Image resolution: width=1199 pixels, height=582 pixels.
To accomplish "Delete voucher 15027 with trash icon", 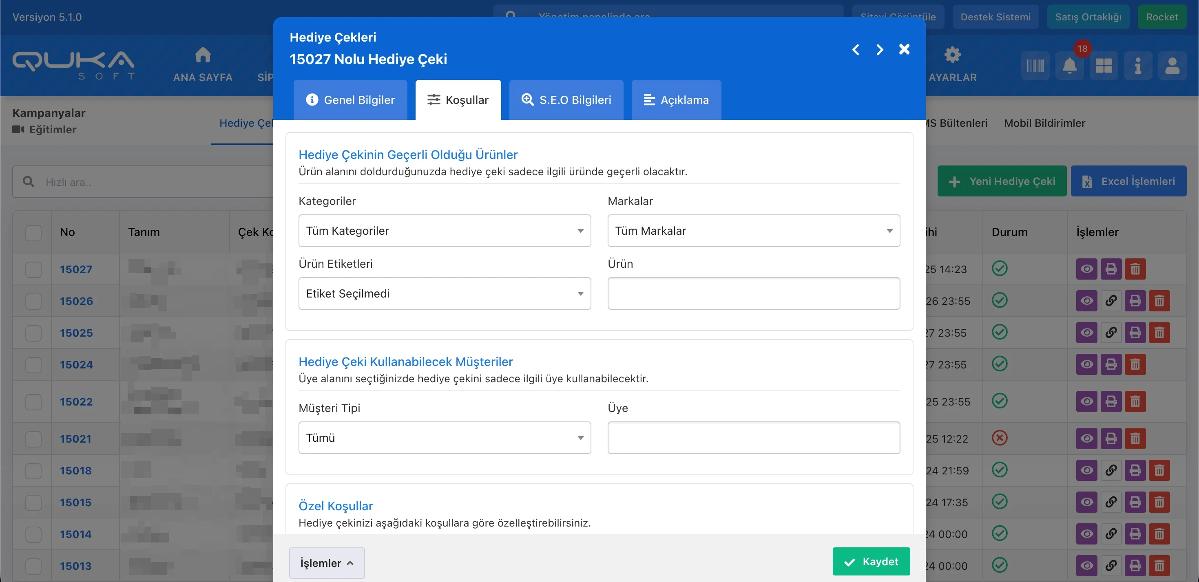I will click(1135, 269).
